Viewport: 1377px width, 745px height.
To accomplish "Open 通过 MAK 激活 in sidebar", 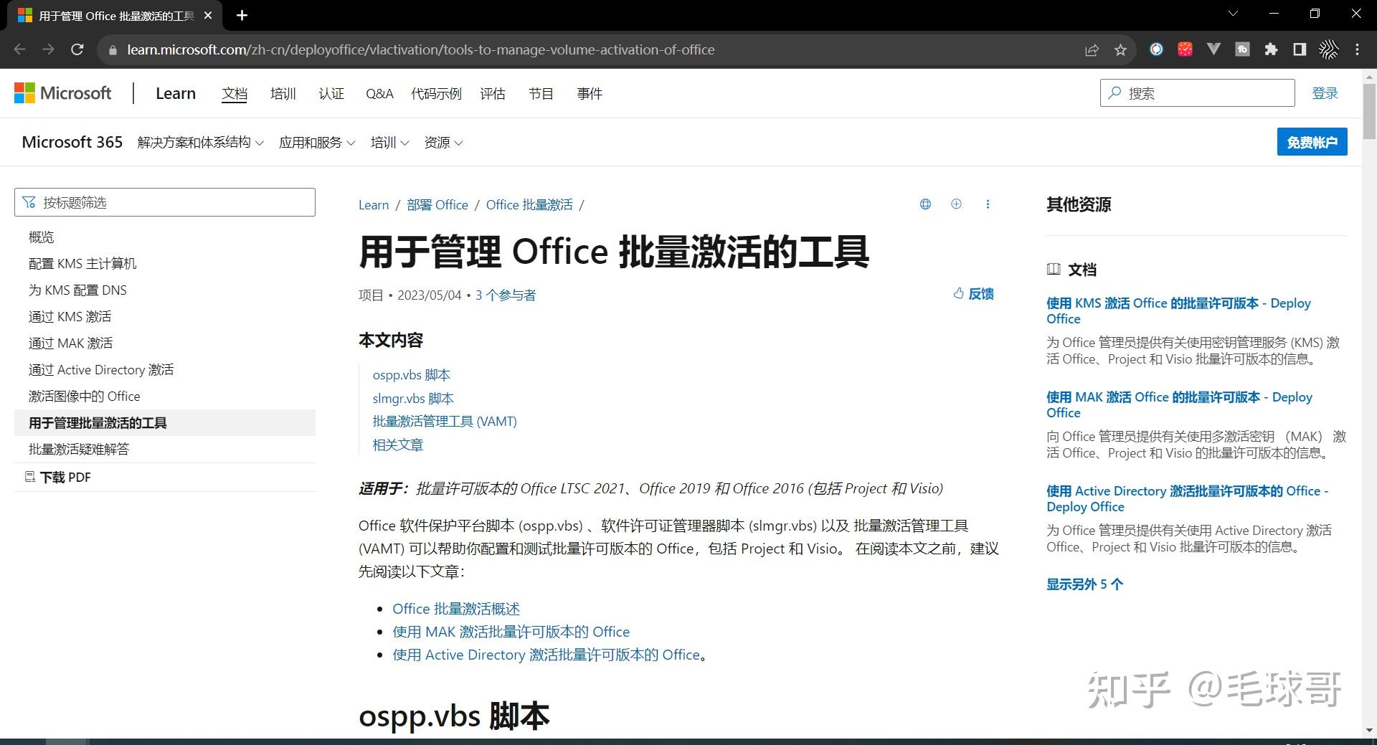I will [x=70, y=343].
